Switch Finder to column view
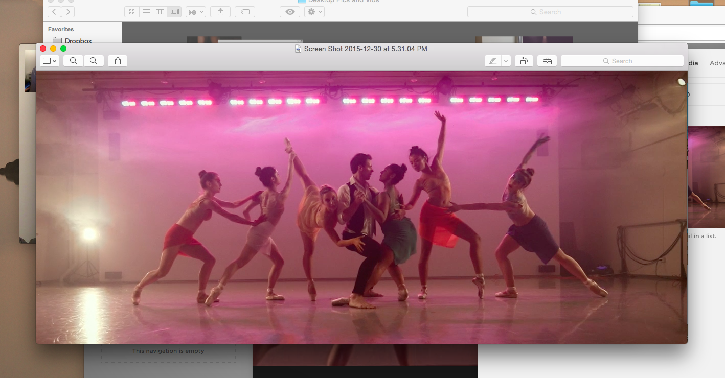This screenshot has width=725, height=378. (160, 12)
